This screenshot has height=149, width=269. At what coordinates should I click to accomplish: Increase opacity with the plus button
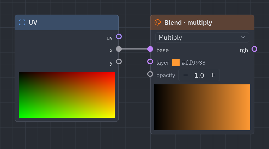pos(213,75)
